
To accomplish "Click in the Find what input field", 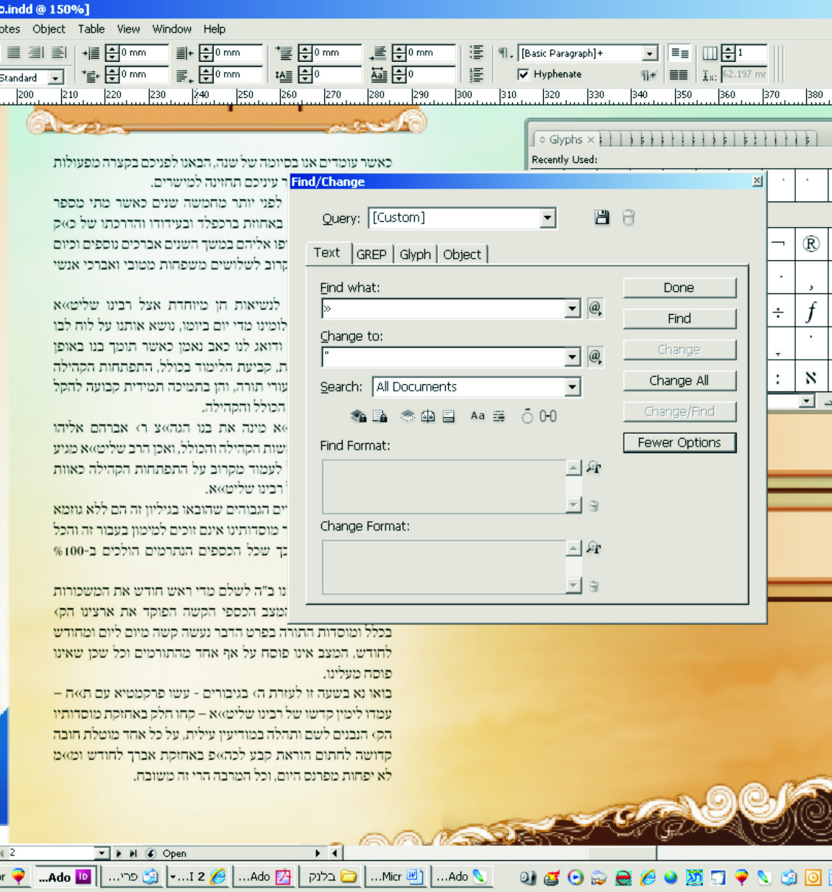I will coord(443,309).
